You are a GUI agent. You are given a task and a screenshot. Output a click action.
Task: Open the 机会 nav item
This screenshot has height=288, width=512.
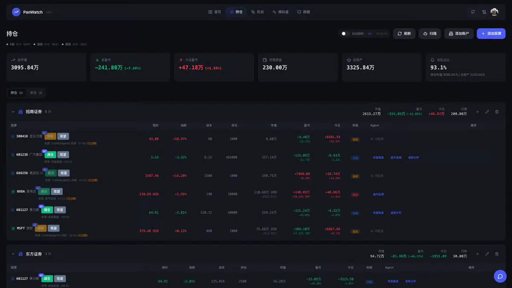(257, 12)
